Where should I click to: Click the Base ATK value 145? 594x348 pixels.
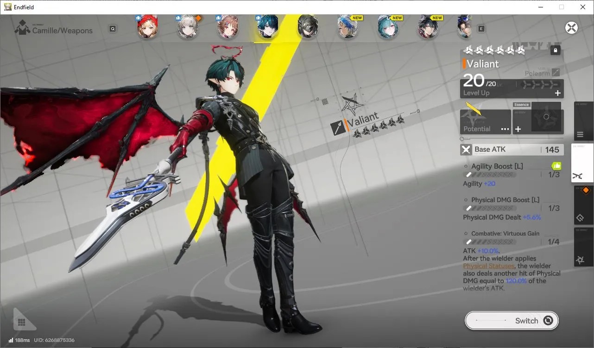(x=552, y=149)
